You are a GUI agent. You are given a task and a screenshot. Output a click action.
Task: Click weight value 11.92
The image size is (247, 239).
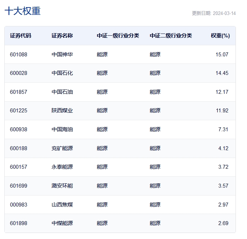point(222,111)
